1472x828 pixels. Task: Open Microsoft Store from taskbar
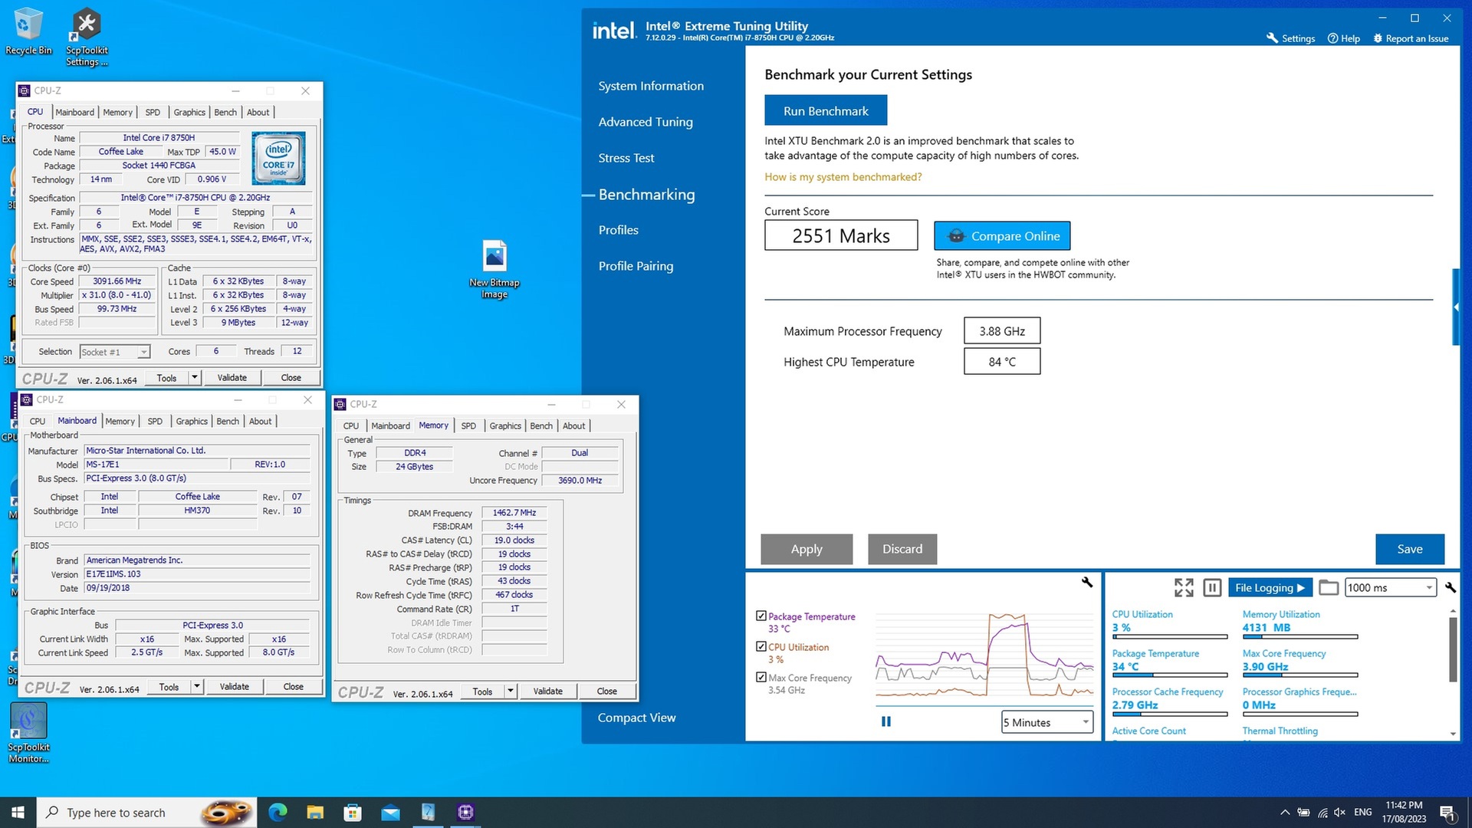(353, 812)
